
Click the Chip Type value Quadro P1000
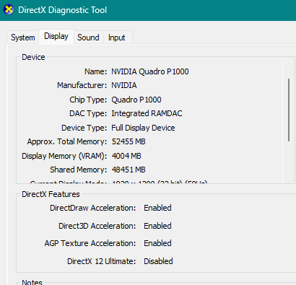[x=136, y=100]
